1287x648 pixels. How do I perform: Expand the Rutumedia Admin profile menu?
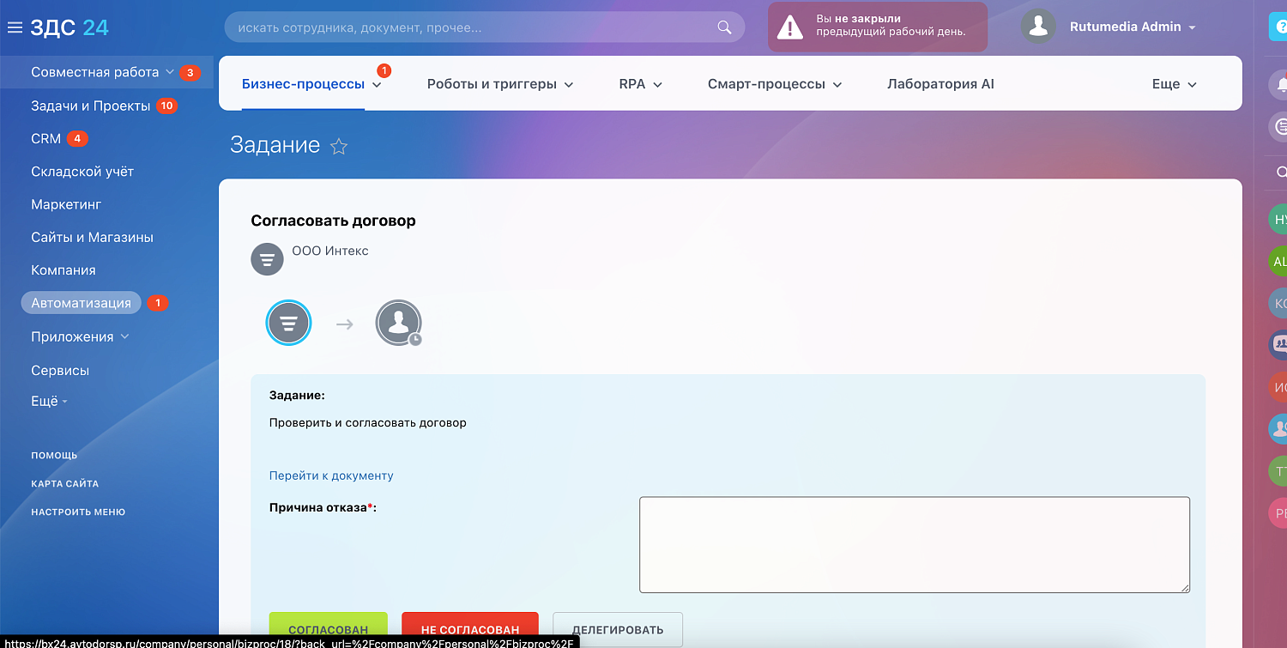(x=1133, y=27)
